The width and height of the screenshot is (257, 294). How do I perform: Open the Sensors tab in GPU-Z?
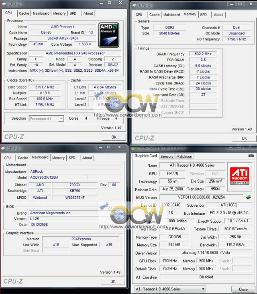pos(167,156)
